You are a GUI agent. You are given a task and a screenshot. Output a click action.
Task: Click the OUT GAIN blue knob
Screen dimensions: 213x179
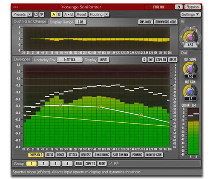click(190, 92)
